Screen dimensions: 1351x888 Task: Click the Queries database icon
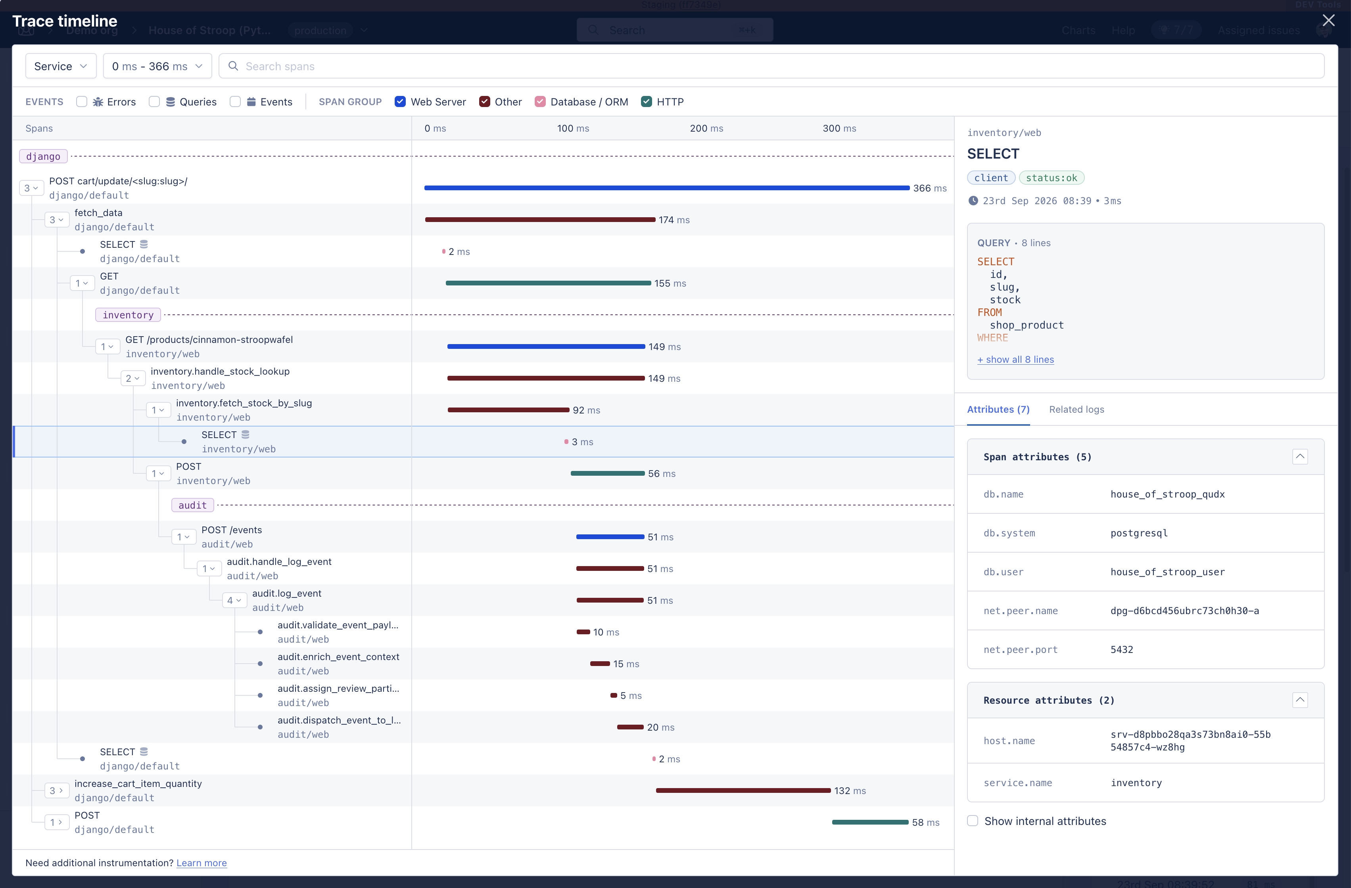point(170,102)
